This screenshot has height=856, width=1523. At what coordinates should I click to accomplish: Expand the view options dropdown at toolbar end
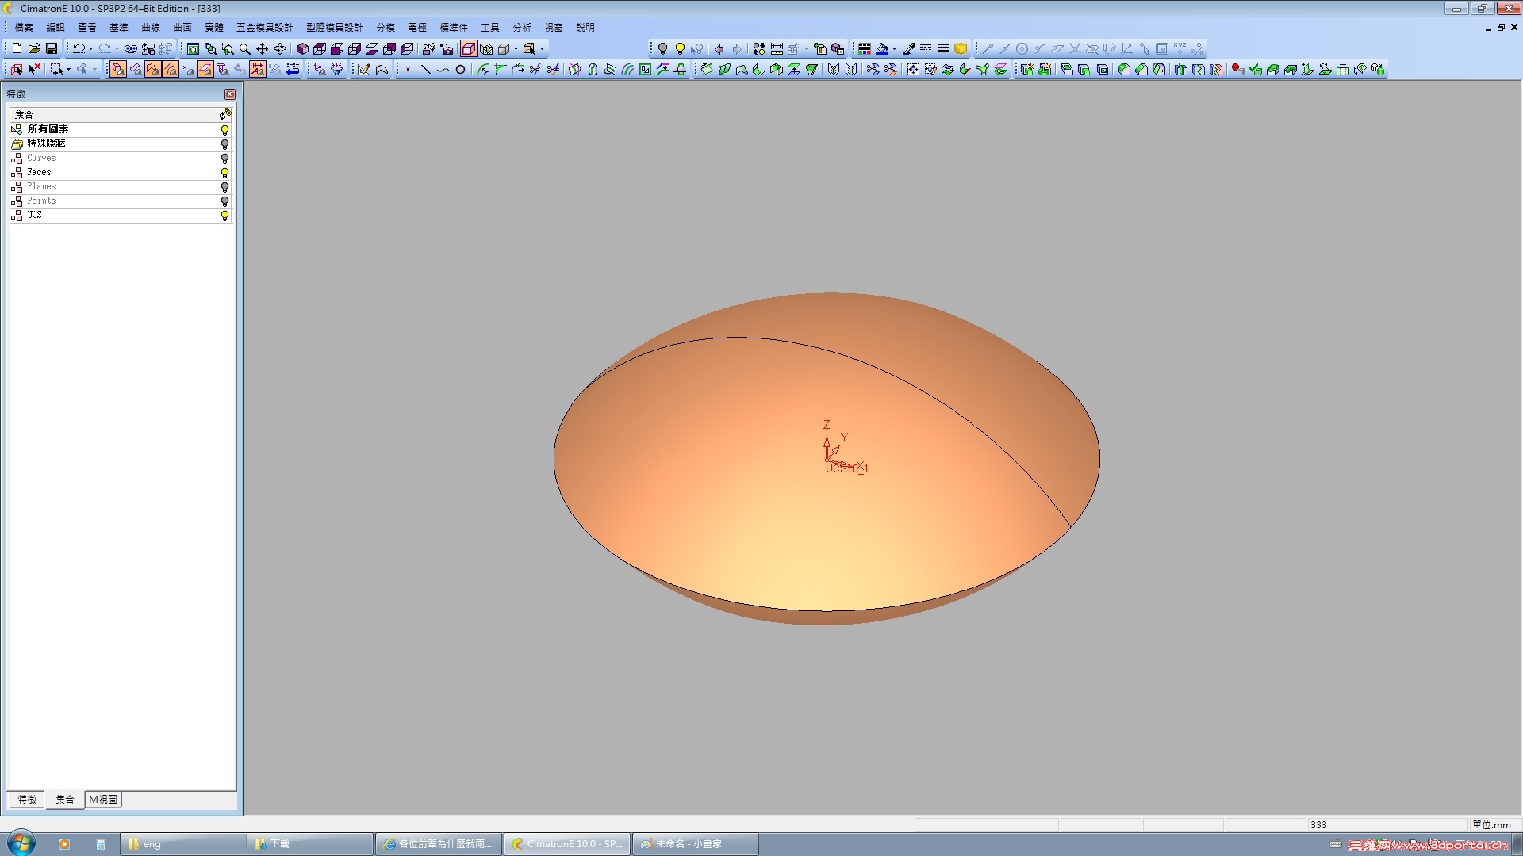543,48
